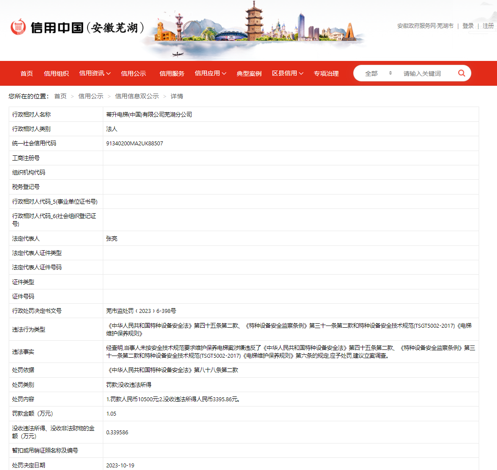This screenshot has height=470, width=497.
Task: Open the 专项治理 nav item
Action: tap(326, 74)
